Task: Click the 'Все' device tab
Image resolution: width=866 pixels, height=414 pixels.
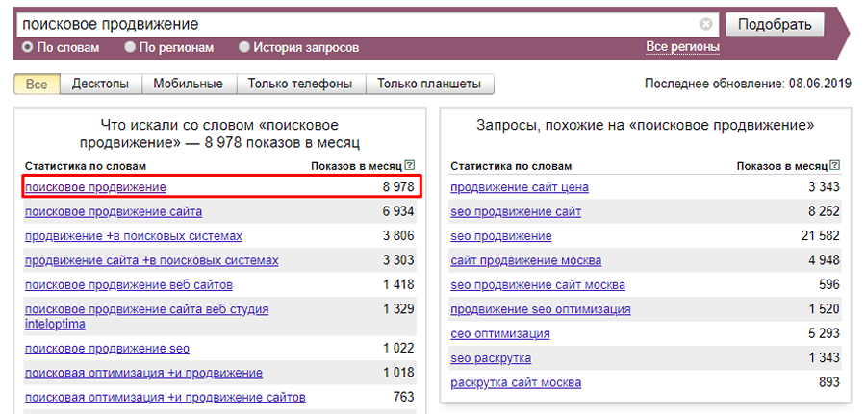Action: (37, 85)
